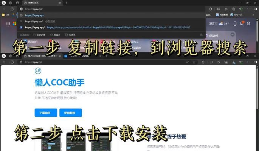Open the notifications bell on the new tab page
The image size is (259, 151).
(x=242, y=23)
